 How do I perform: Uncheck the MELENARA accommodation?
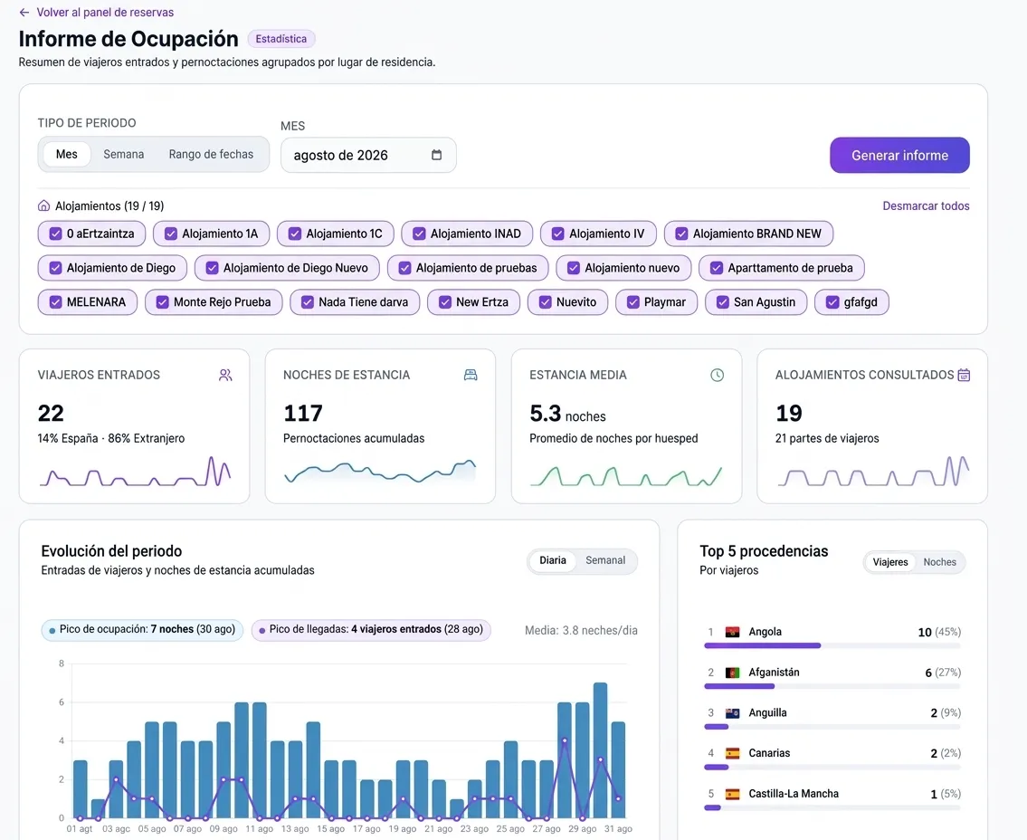[56, 302]
